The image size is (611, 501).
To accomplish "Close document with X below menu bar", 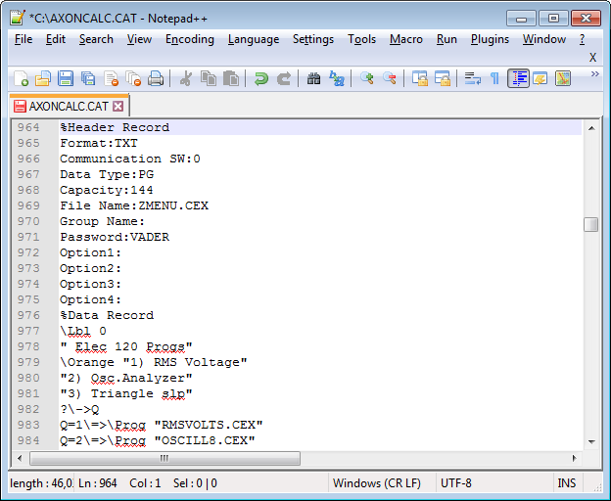I will (592, 58).
